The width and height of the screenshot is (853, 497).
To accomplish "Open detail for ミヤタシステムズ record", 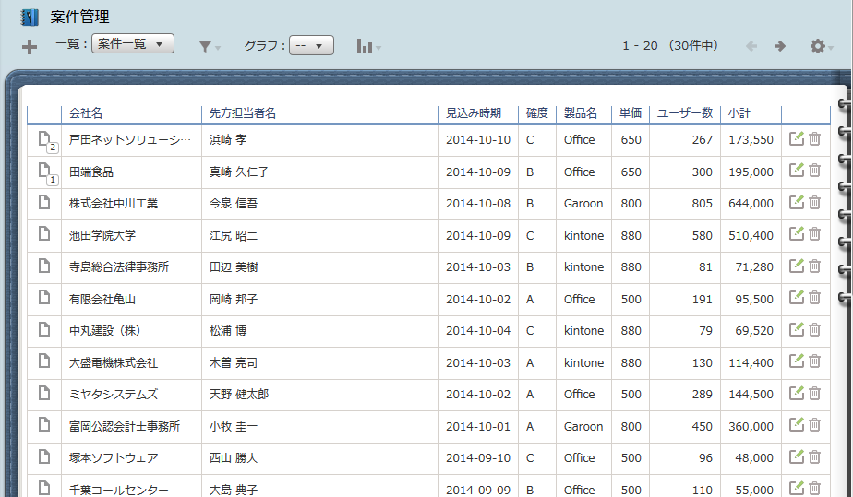I will pos(44,393).
